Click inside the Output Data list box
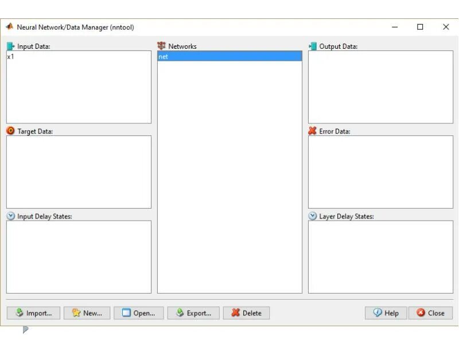 coord(380,87)
